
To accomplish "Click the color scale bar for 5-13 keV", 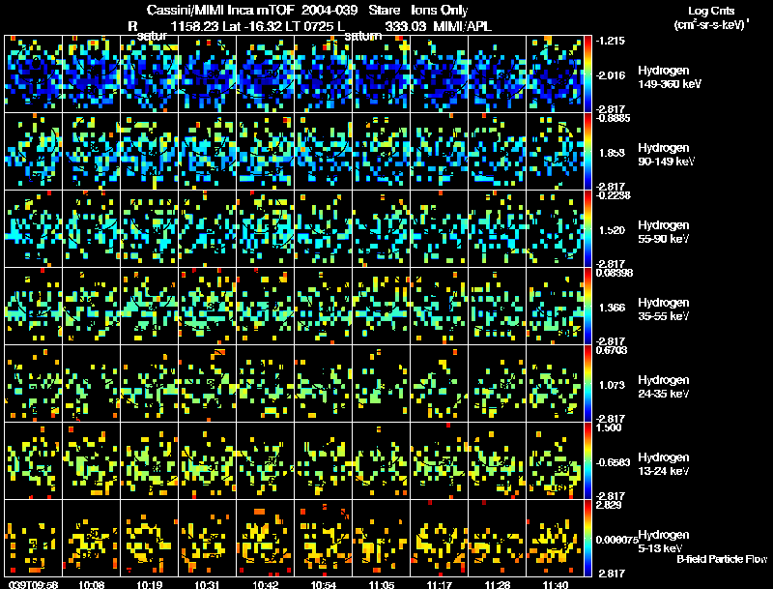I will tap(587, 539).
